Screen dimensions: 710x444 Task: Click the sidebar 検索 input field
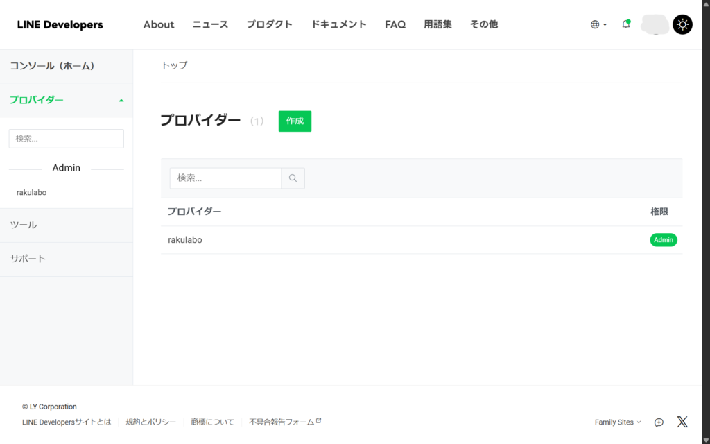[66, 139]
